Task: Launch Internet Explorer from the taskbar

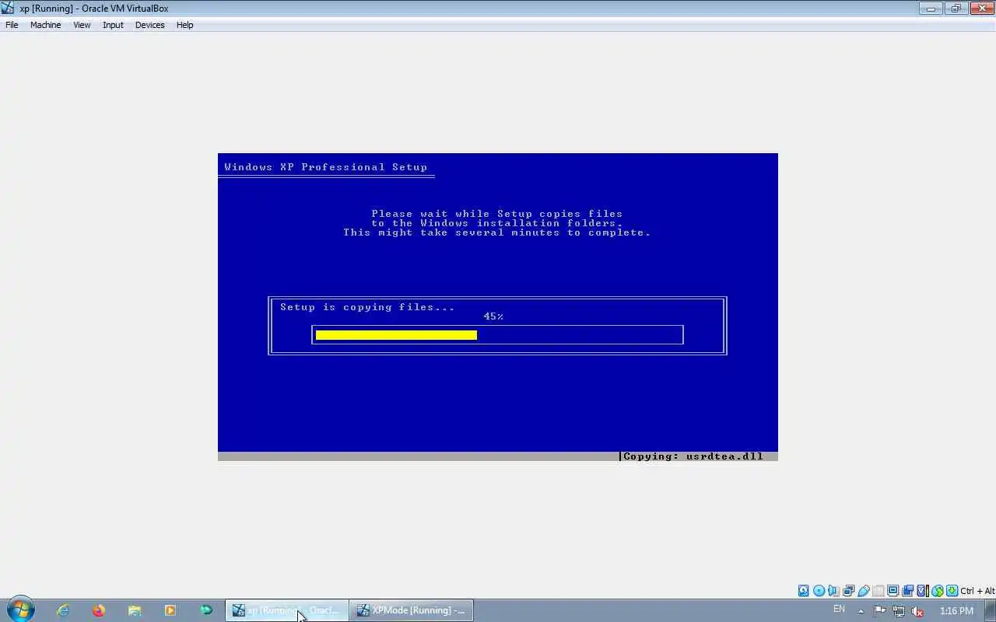Action: (63, 610)
